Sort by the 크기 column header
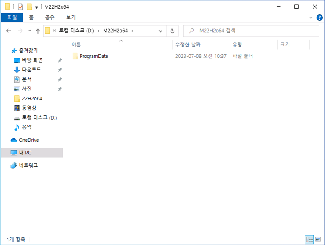Image resolution: width=325 pixels, height=245 pixels. tap(285, 44)
